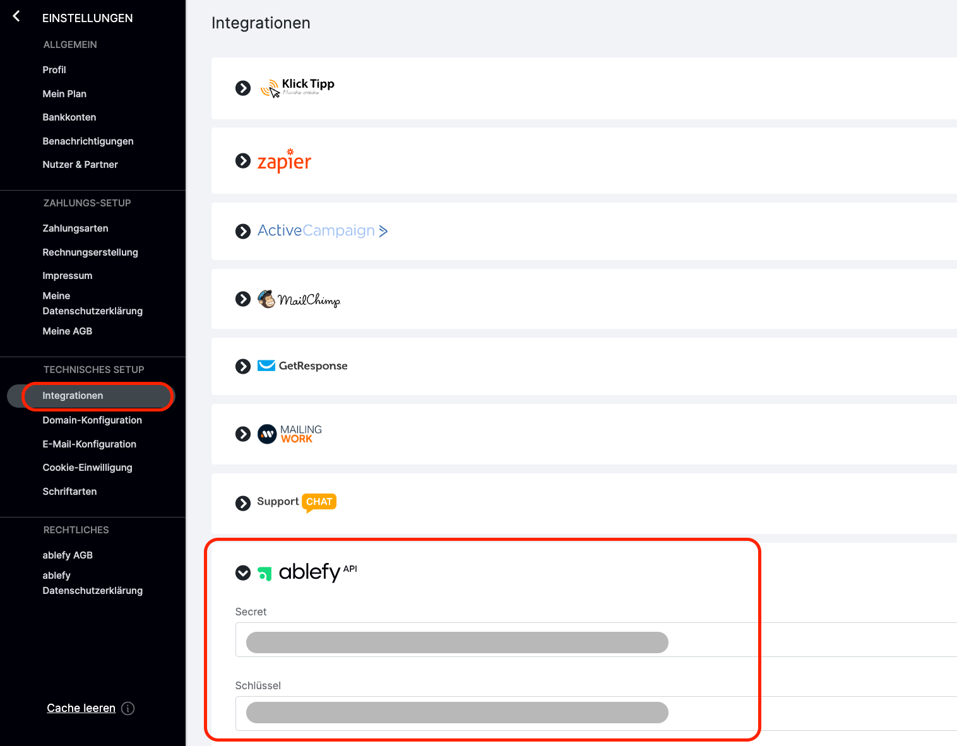
Task: Select Bankkonten in the sidebar
Action: point(69,117)
